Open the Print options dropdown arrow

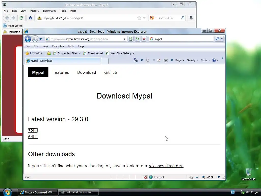click(x=172, y=60)
